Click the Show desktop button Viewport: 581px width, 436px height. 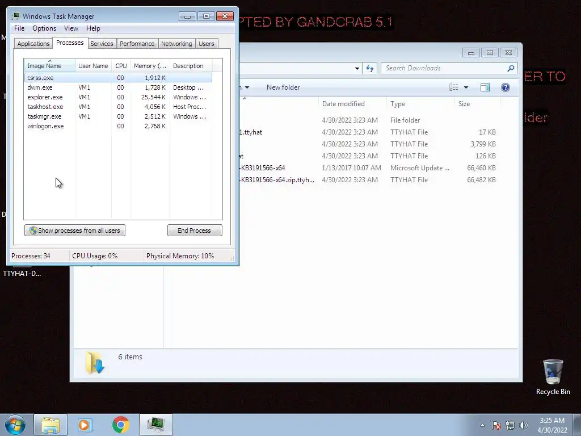[x=577, y=425]
